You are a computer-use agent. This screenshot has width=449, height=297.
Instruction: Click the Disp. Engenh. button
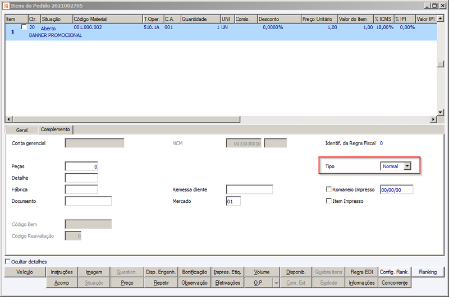[161, 272]
